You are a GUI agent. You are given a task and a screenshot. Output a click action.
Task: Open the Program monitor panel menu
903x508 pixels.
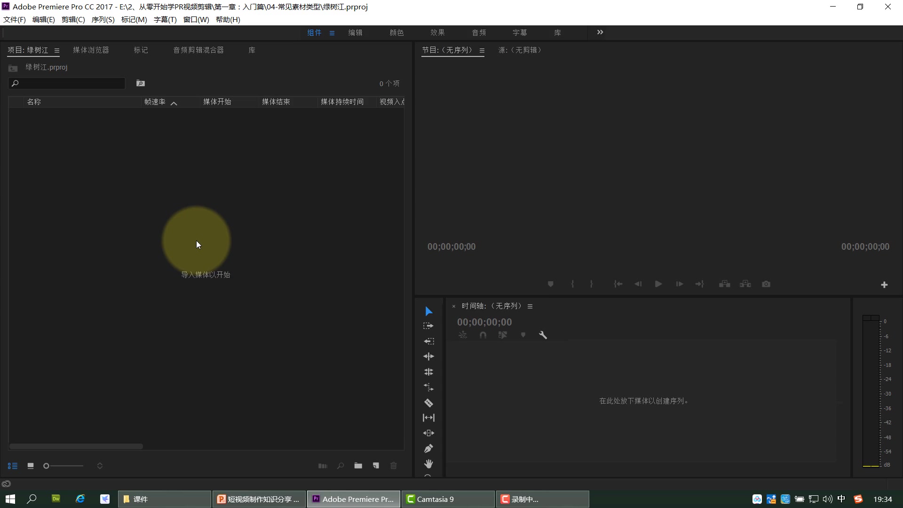point(482,50)
